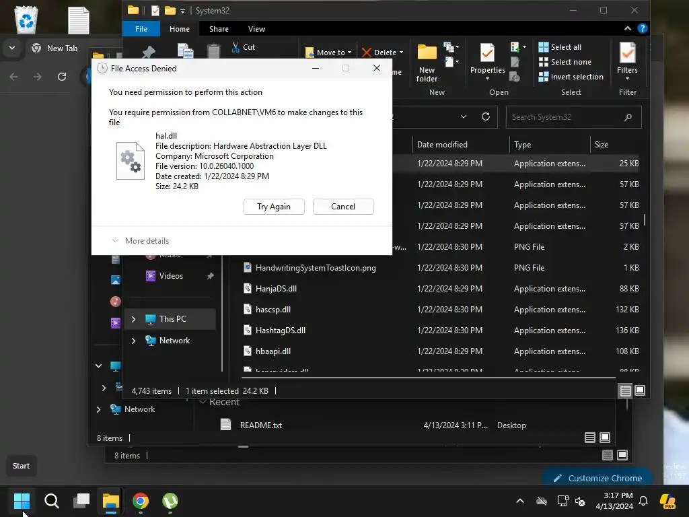Open the notifications bell icon
The height and width of the screenshot is (517, 689).
pos(643,501)
